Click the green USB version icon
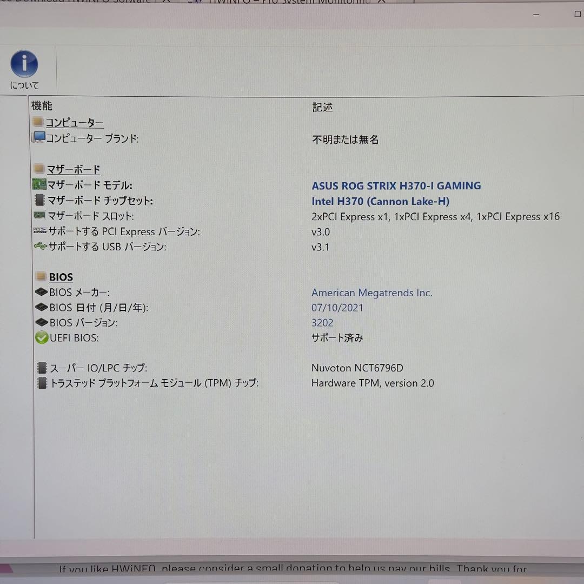The image size is (584, 584). [40, 246]
